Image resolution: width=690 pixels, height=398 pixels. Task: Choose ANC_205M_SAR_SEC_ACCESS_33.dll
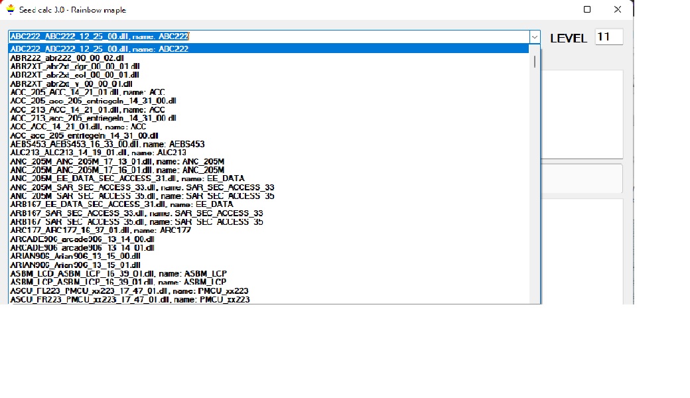pyautogui.click(x=269, y=187)
